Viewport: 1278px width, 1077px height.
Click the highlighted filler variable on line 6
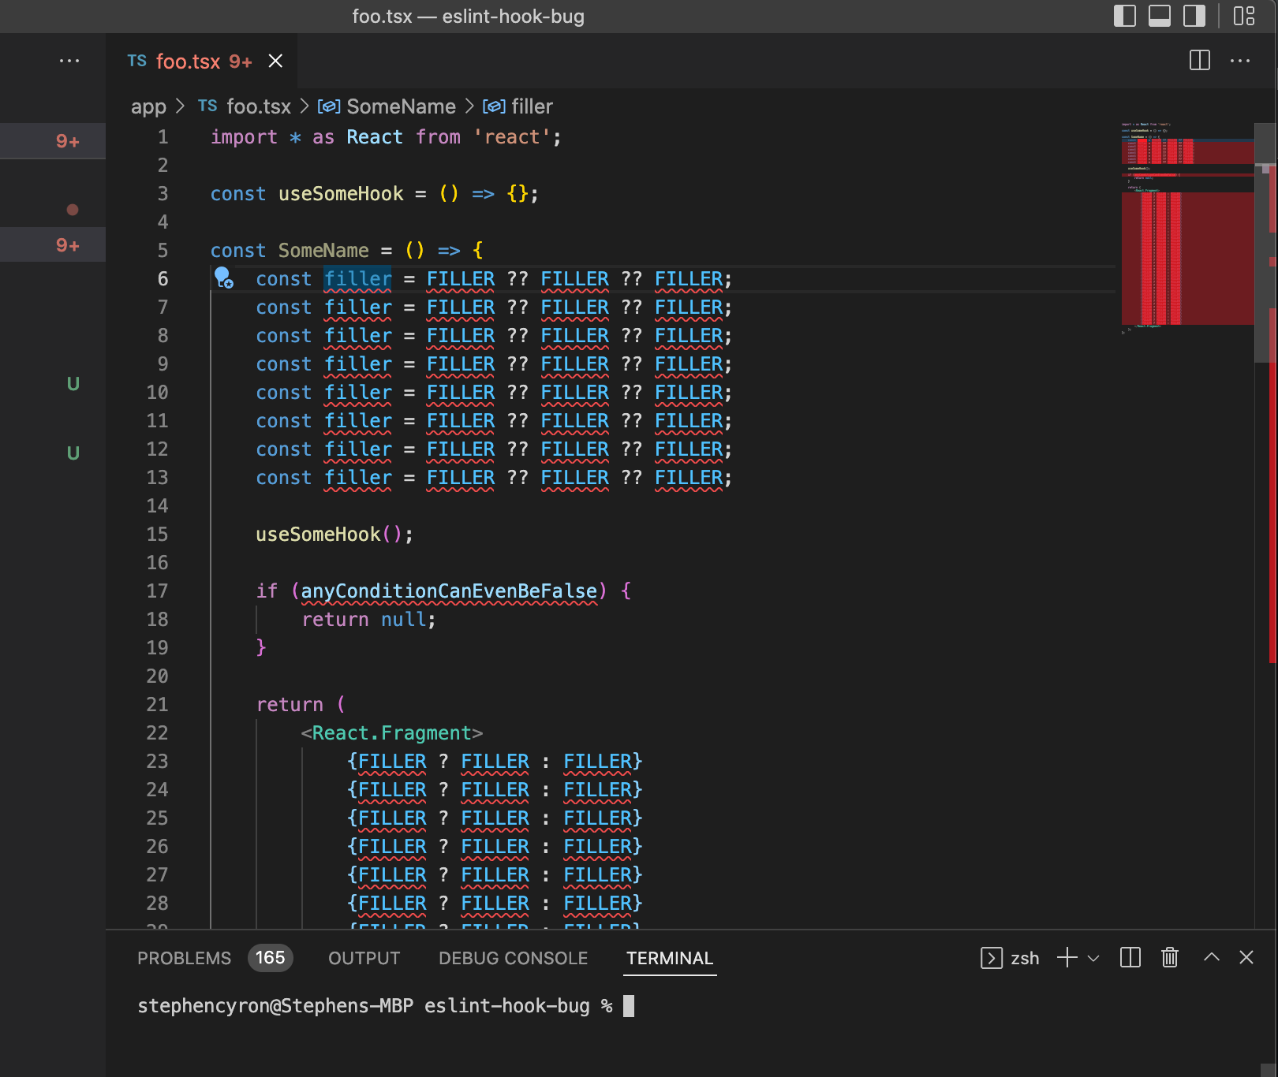[358, 278]
